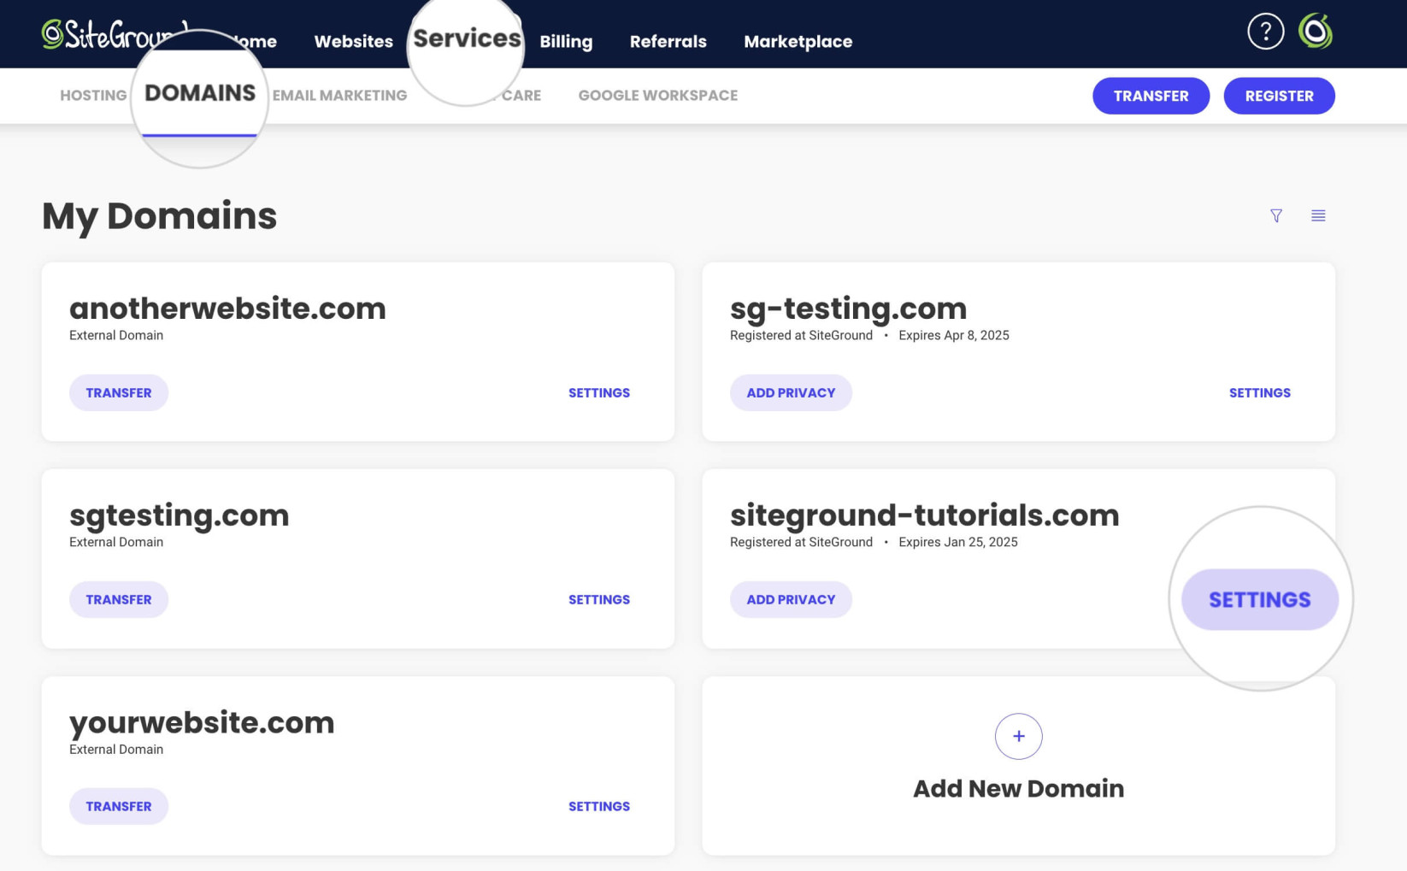Enable Add Privacy for sg-testing.com
This screenshot has height=871, width=1407.
pos(791,392)
